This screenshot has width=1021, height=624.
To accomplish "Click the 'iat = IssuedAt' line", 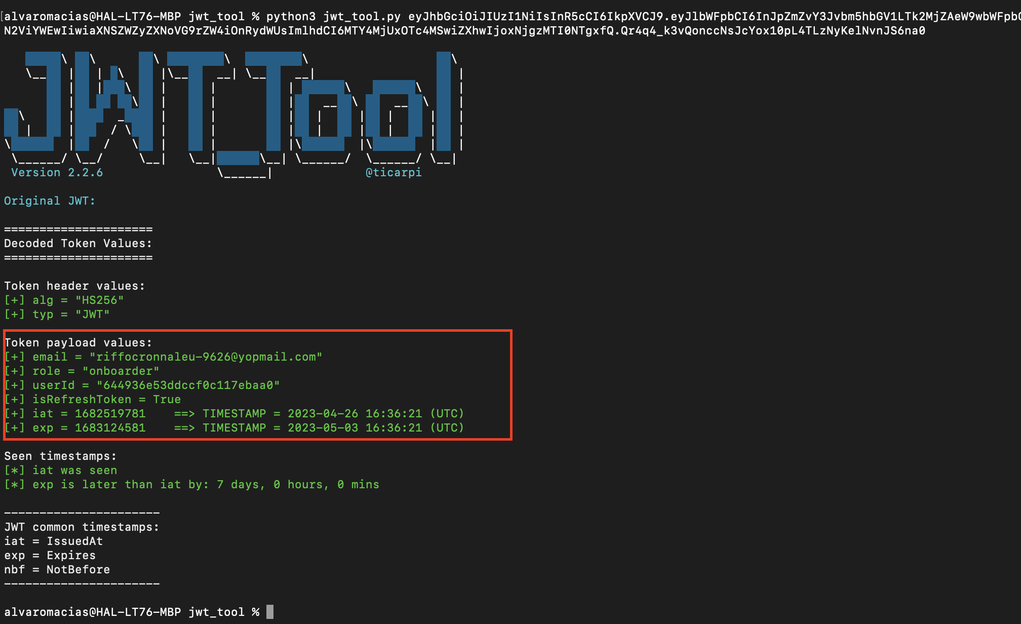I will [53, 541].
